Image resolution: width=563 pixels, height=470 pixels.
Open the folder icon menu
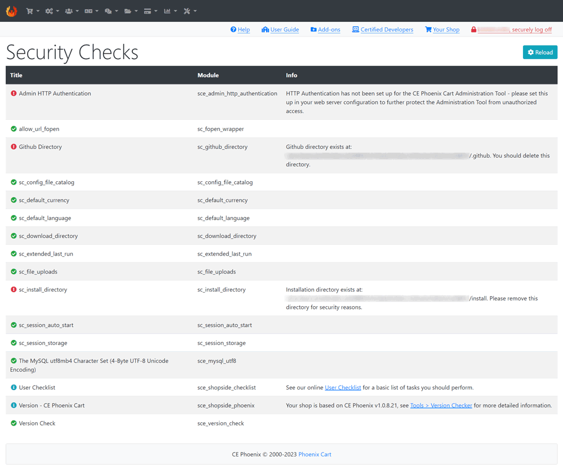click(x=131, y=11)
